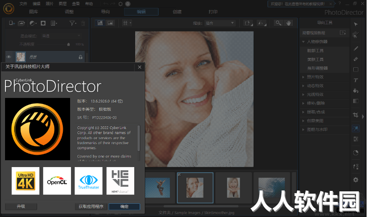Open the notifications bell icon
The width and height of the screenshot is (367, 217).
128,4
